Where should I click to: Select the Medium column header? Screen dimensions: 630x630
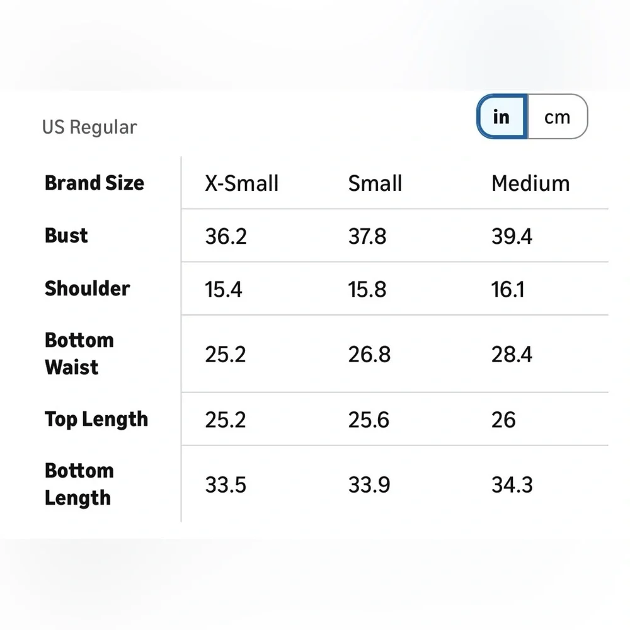[530, 183]
